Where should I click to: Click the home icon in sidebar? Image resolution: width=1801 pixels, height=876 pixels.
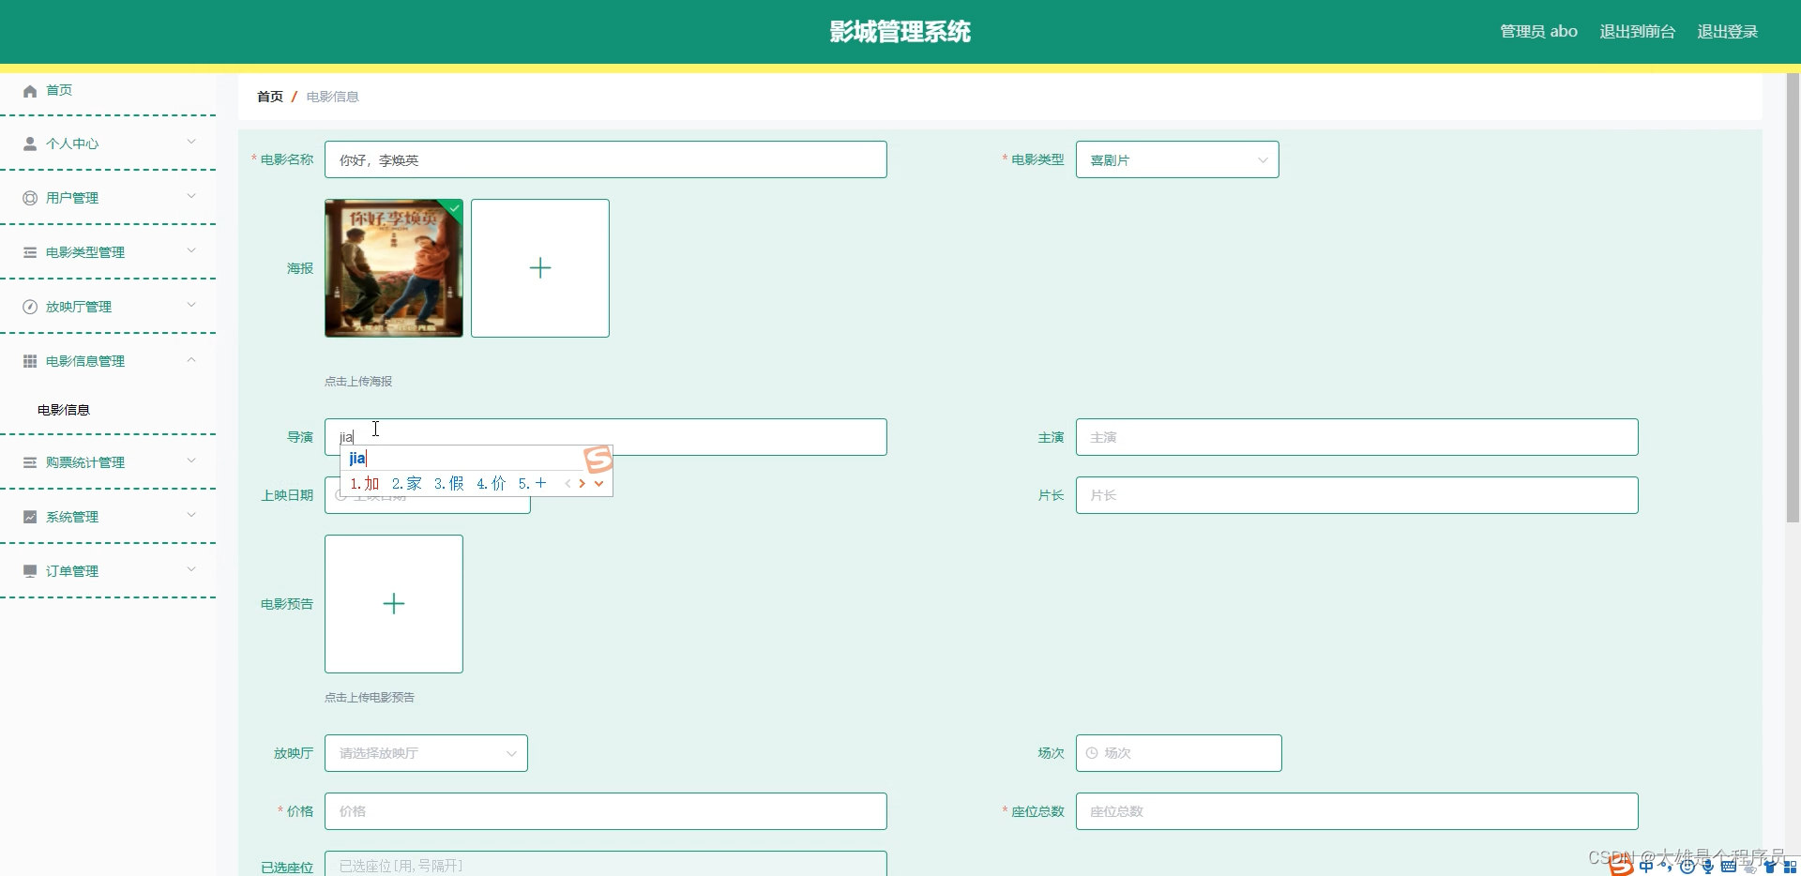30,91
